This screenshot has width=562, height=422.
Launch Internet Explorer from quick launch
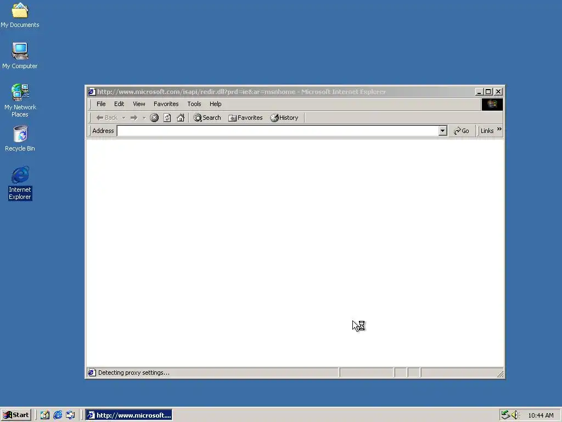[x=57, y=415]
